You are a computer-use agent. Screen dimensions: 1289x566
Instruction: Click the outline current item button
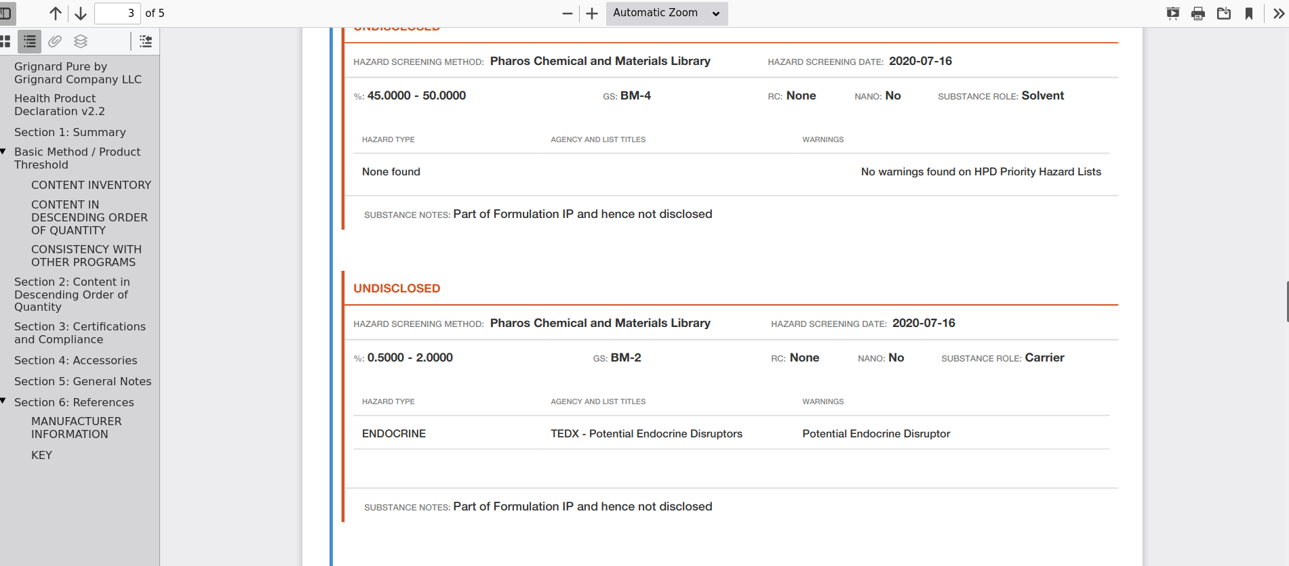146,41
